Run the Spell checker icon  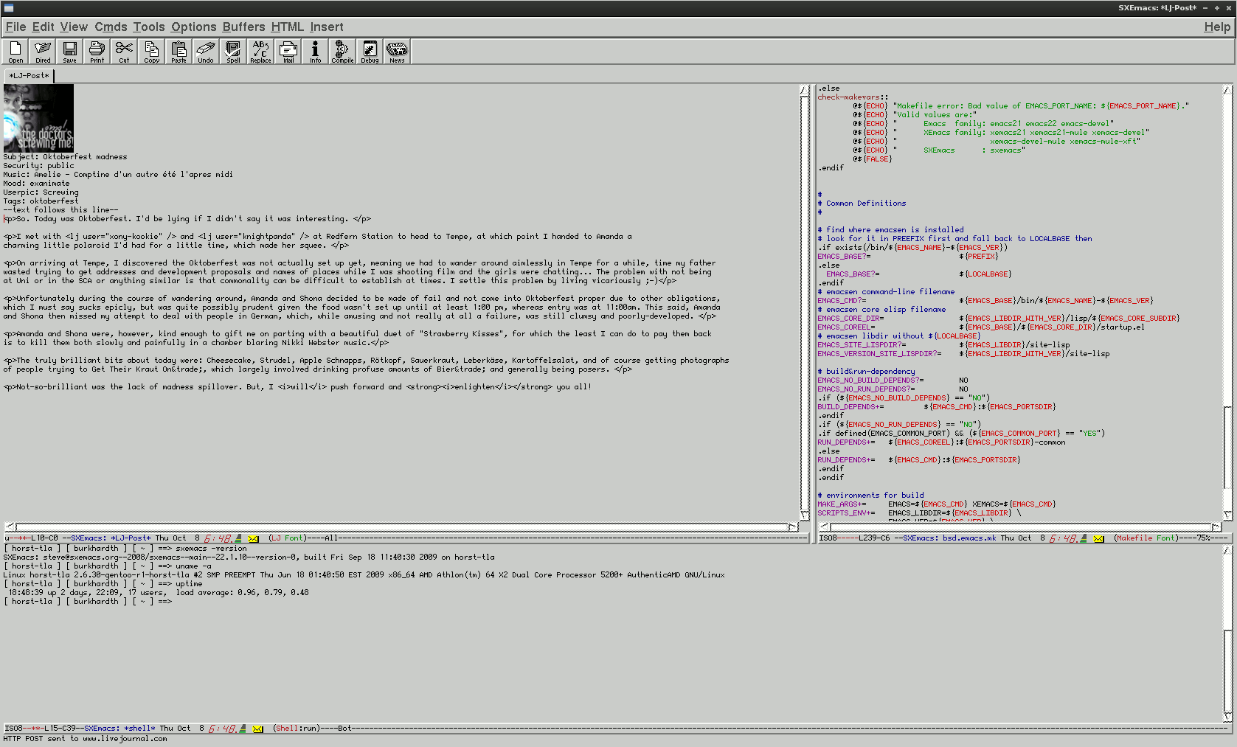[x=233, y=52]
